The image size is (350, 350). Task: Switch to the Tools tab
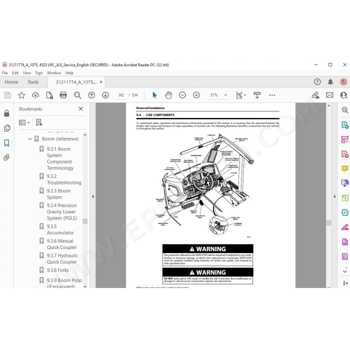point(33,82)
